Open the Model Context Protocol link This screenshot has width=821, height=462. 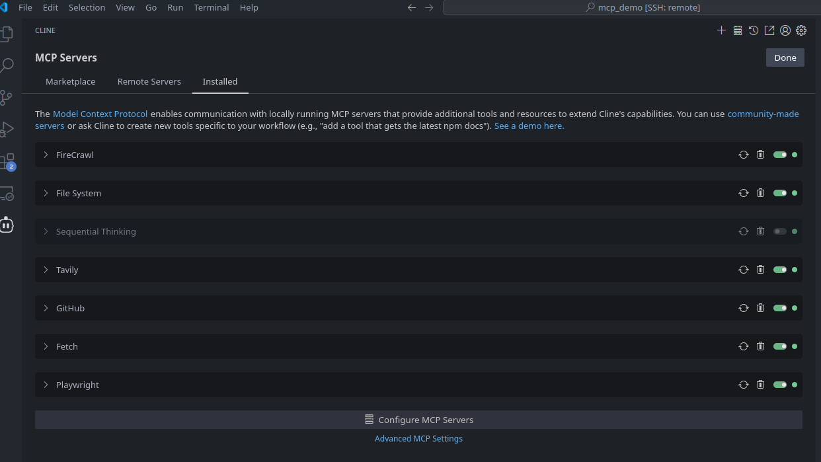[100, 114]
